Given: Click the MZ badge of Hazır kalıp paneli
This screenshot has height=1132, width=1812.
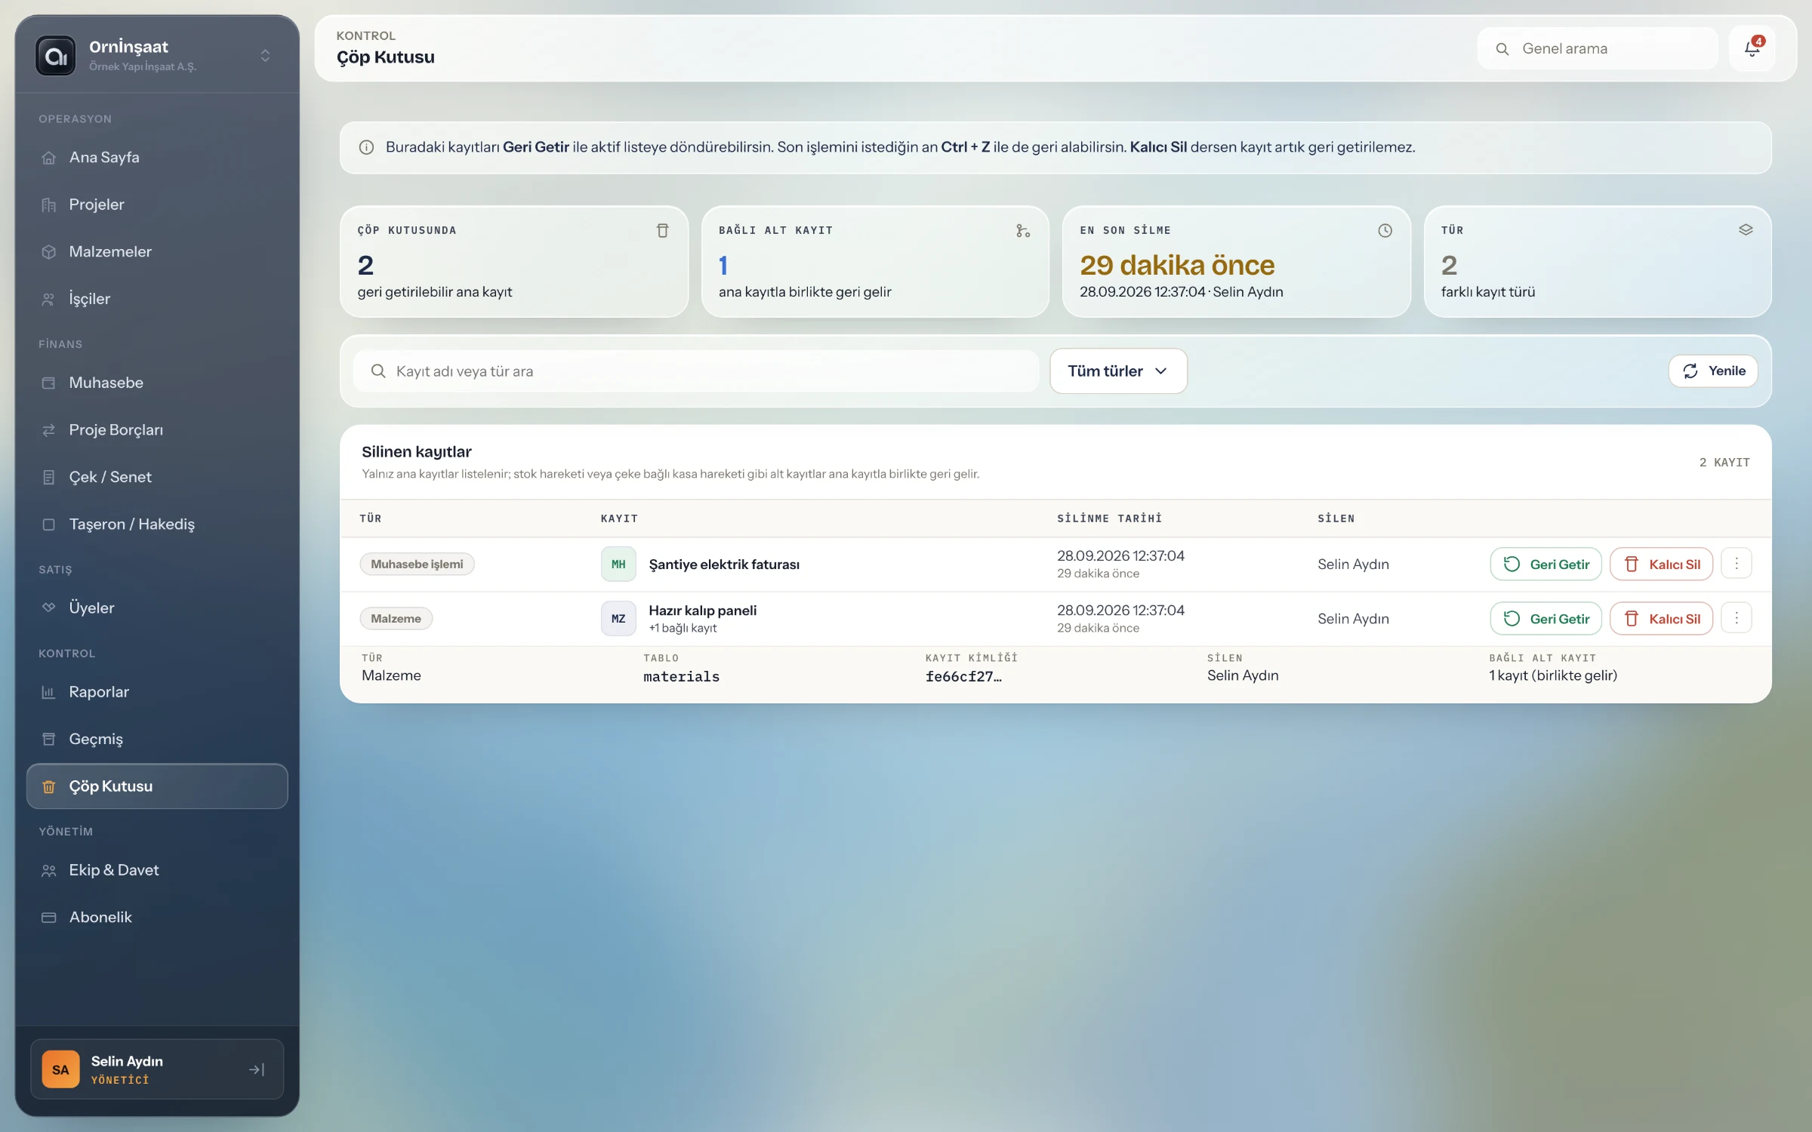Looking at the screenshot, I should pos(618,619).
